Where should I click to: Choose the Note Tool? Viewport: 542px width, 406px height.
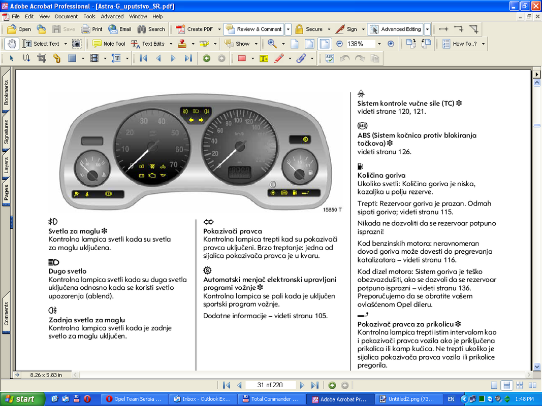tap(109, 44)
